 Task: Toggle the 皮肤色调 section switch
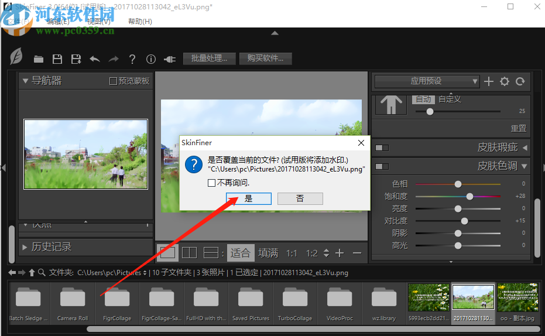click(x=382, y=166)
